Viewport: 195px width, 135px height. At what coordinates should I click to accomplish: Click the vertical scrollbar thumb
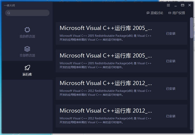191,28
